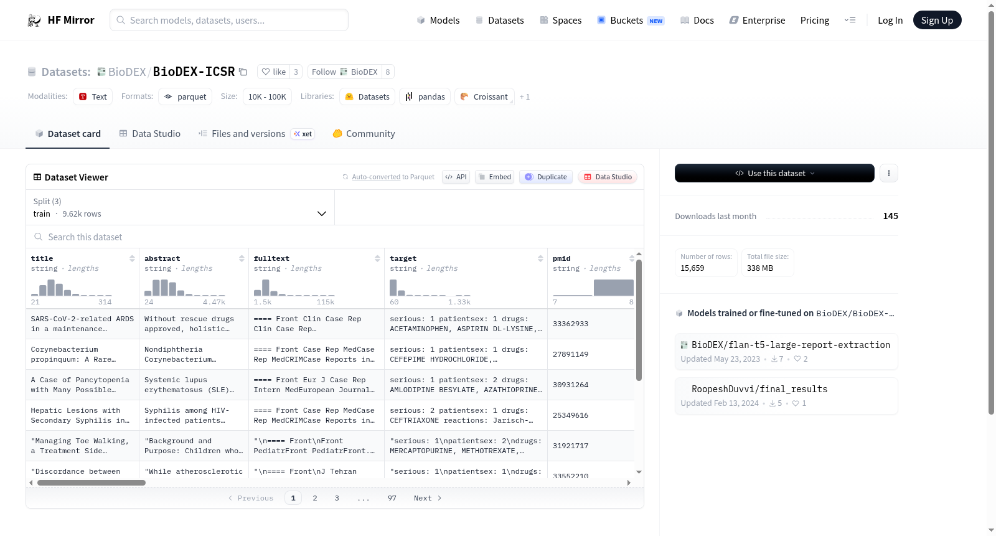Click the Embed icon button
This screenshot has height=536, width=996.
point(495,177)
